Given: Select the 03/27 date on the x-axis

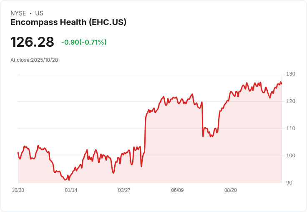Looking at the screenshot, I should pos(124,190).
